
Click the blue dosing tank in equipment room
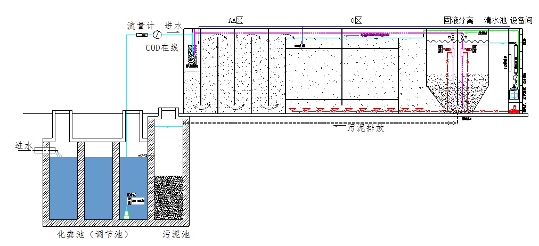pyautogui.click(x=513, y=94)
